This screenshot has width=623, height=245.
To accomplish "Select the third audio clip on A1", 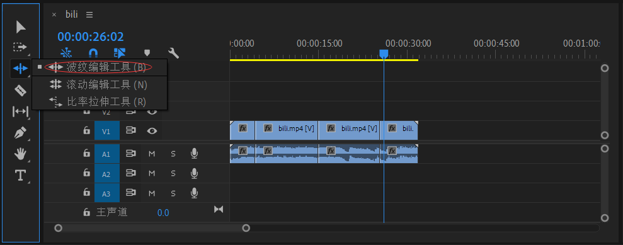I will click(x=349, y=154).
